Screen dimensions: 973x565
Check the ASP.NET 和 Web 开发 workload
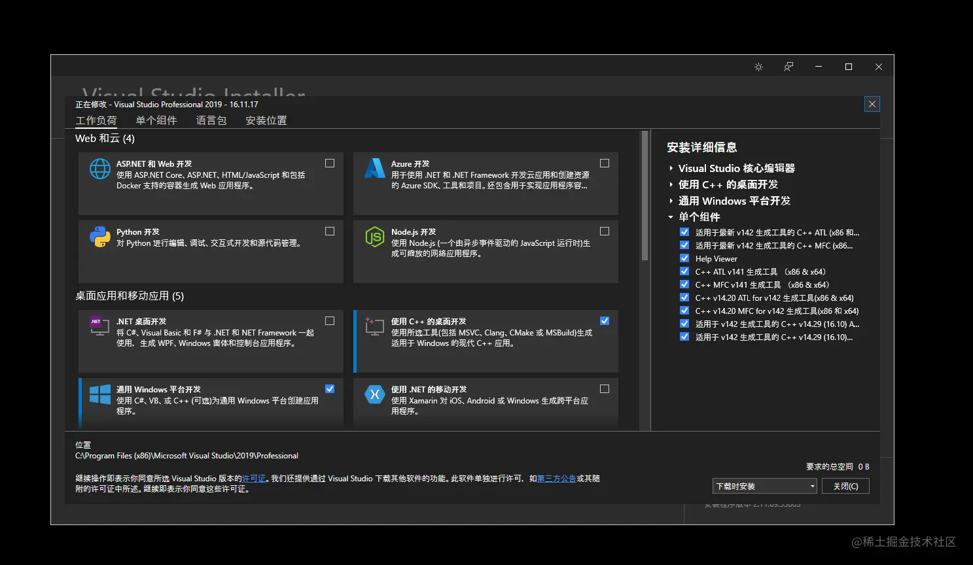[330, 163]
